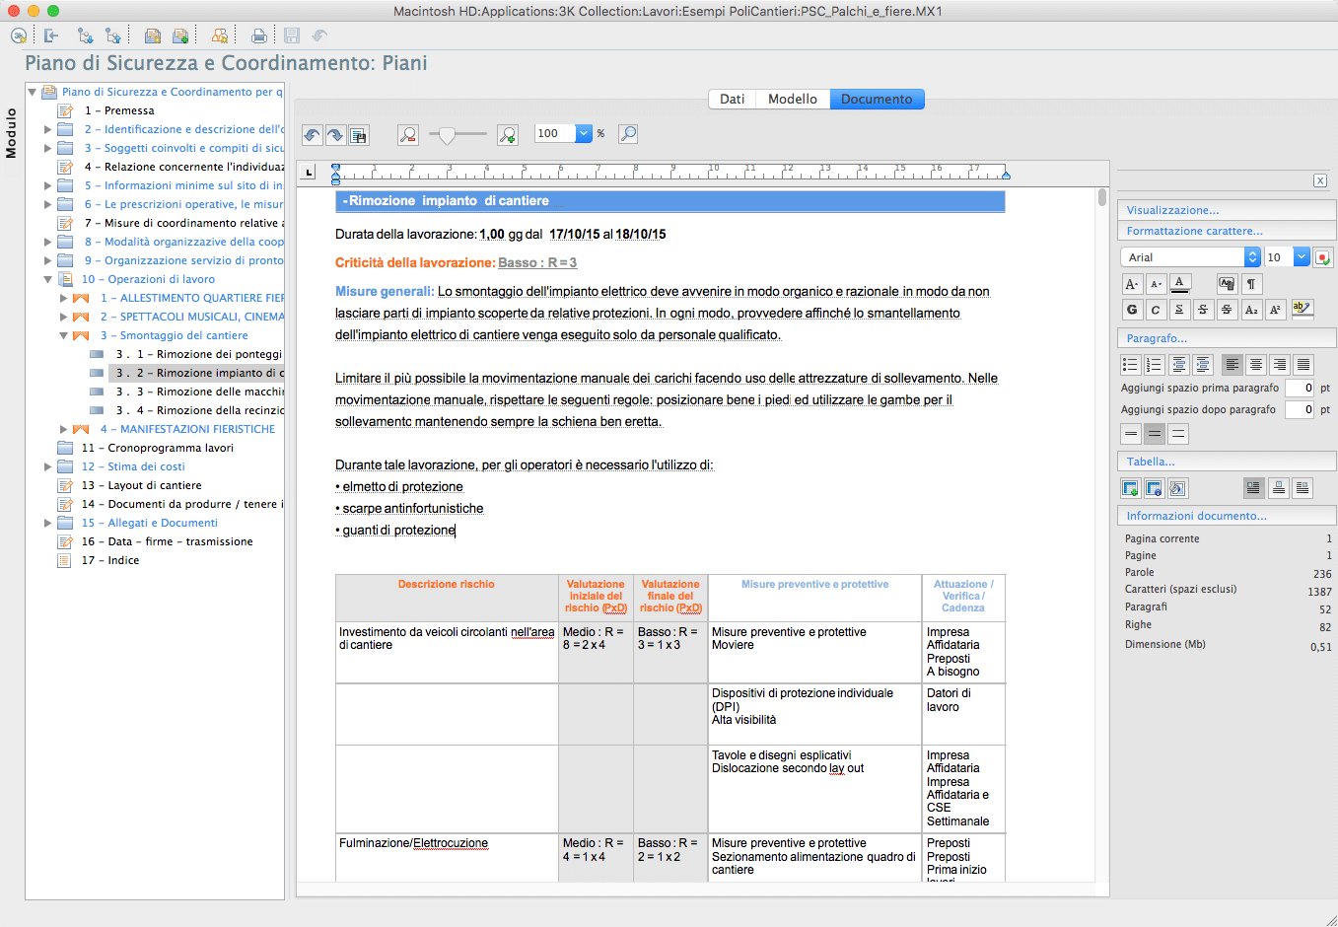Insert bullet list in paragraph
The image size is (1338, 927).
[1131, 365]
